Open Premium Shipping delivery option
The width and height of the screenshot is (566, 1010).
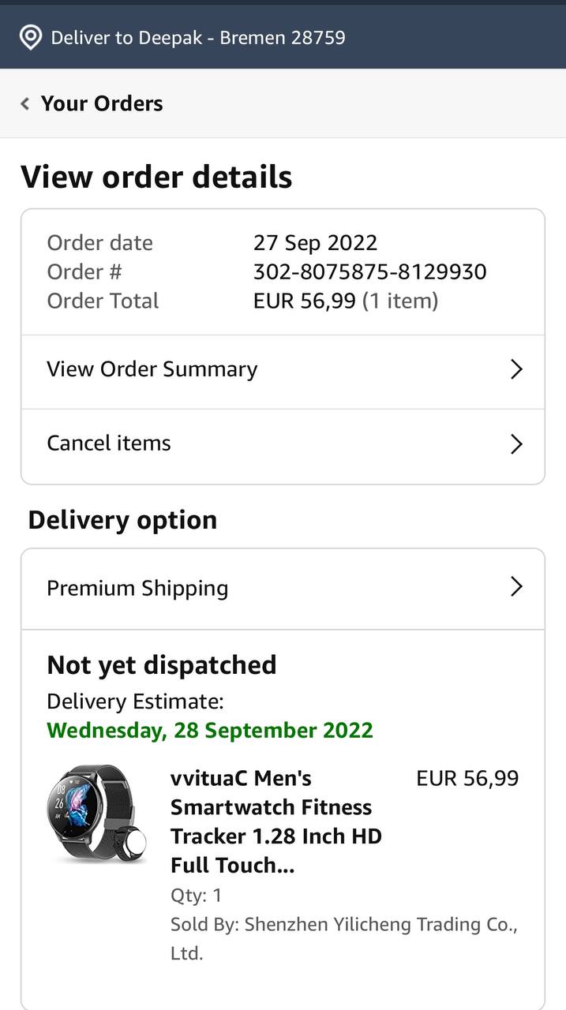(137, 588)
